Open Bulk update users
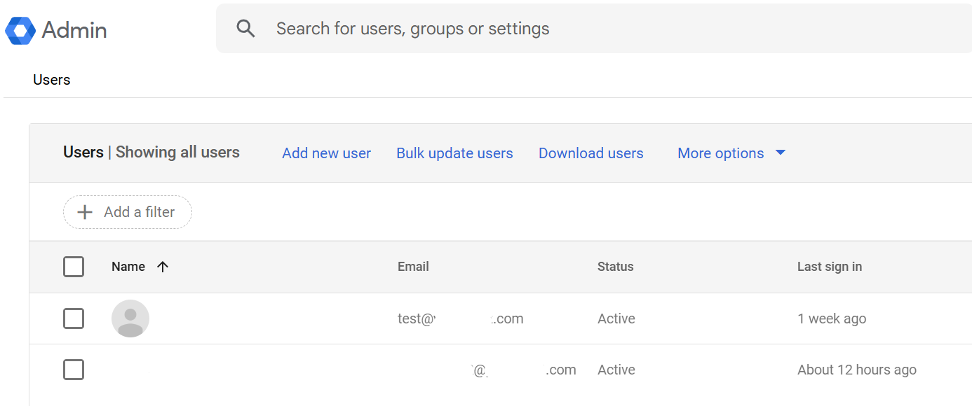This screenshot has width=972, height=406. 454,153
